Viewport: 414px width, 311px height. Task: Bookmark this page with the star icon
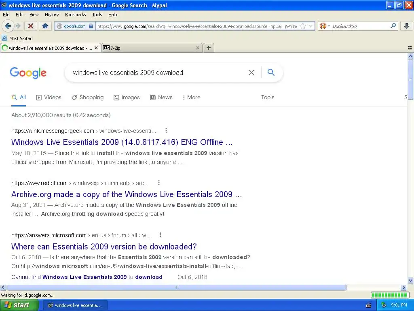pos(303,26)
